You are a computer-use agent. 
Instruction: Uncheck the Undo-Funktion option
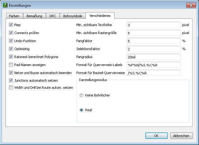[11, 41]
